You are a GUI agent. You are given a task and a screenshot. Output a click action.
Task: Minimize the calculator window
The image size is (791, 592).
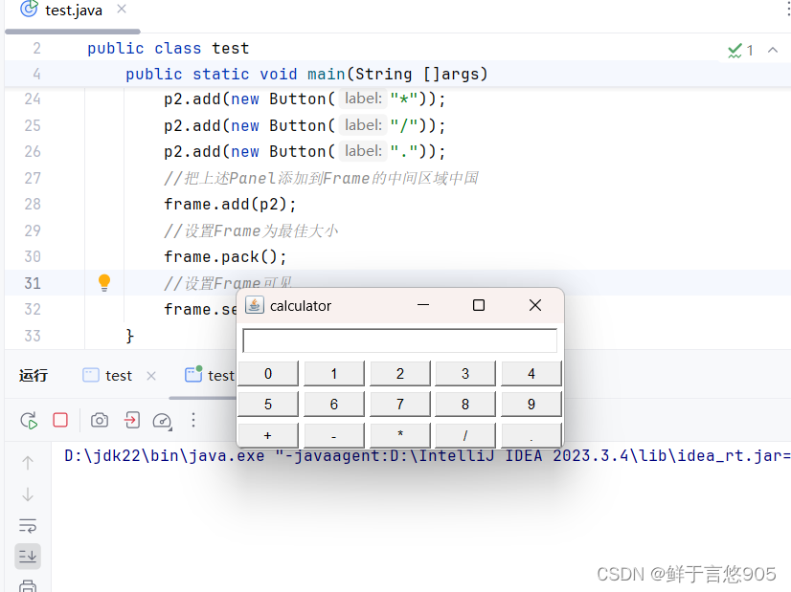[423, 305]
